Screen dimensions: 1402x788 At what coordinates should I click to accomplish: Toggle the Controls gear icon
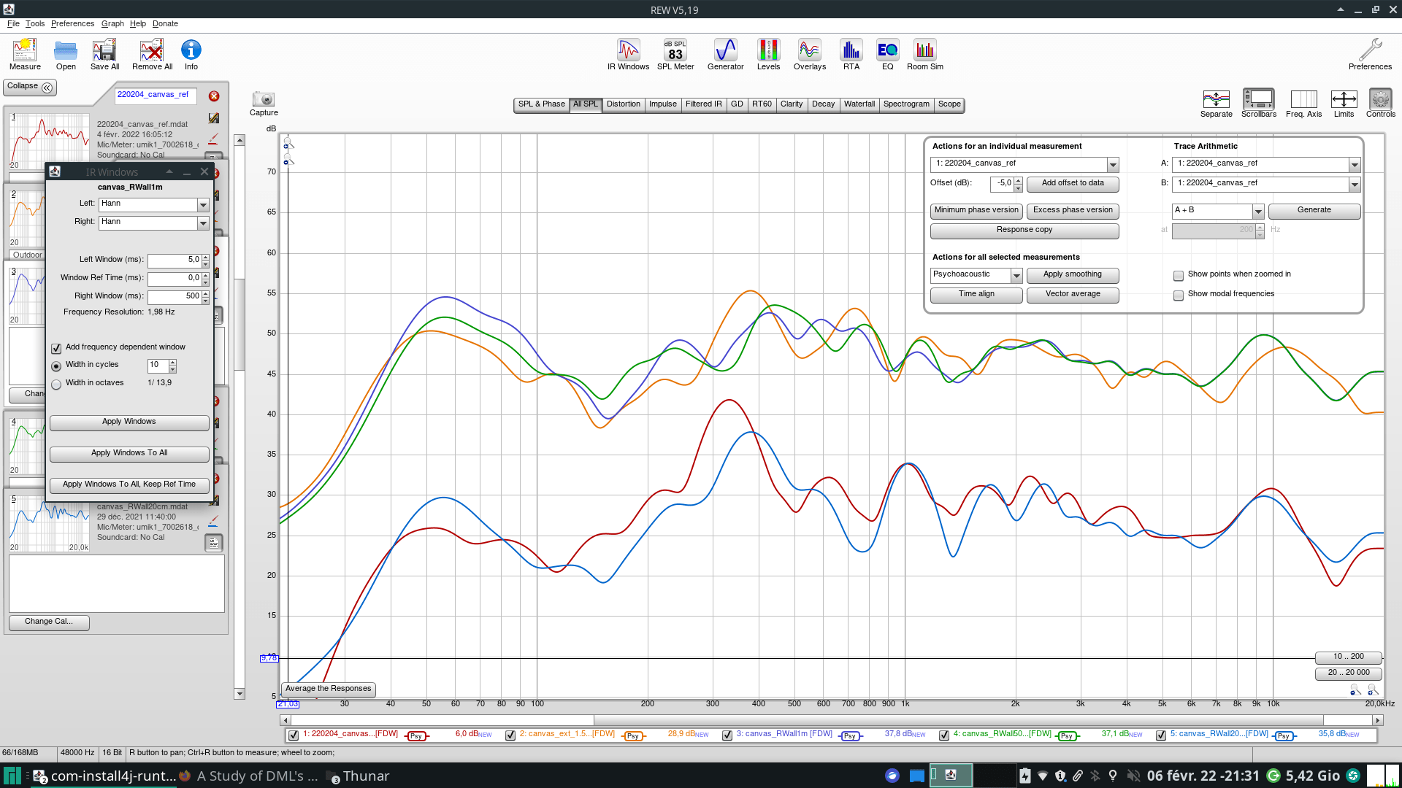tap(1380, 103)
